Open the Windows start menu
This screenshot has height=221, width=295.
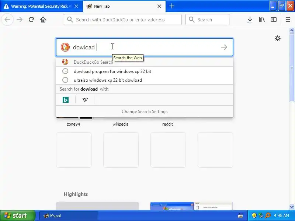pos(17,215)
